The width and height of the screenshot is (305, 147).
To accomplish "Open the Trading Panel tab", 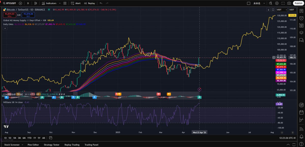I will point(91,145).
